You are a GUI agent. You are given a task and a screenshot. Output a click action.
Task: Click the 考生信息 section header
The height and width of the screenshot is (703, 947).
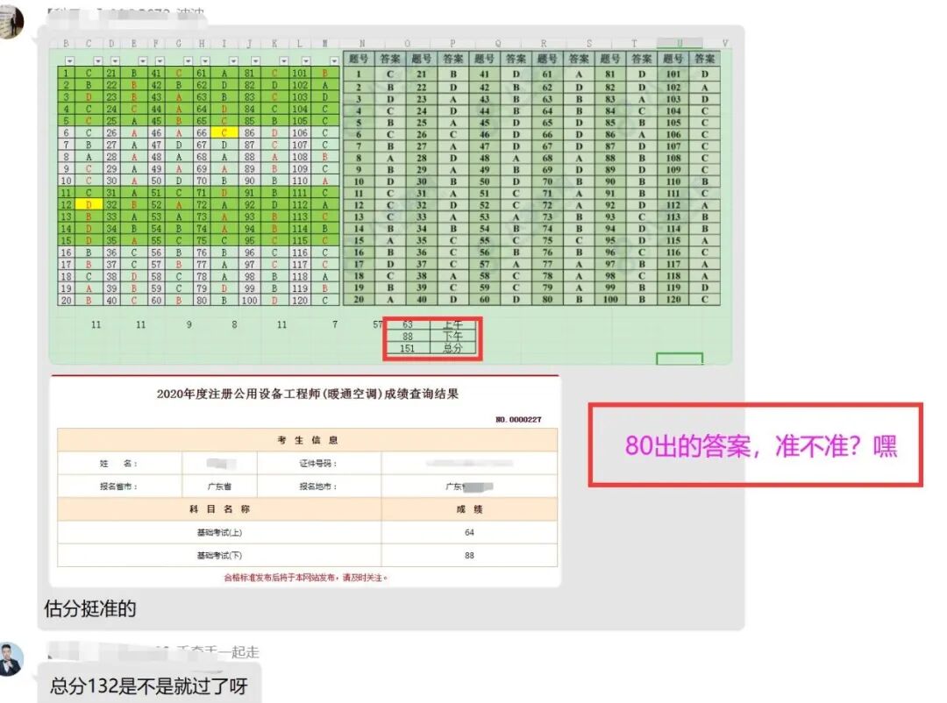point(308,440)
